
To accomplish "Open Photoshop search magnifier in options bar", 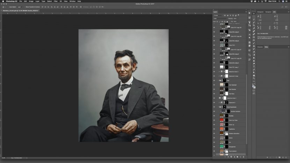I will coord(282,7).
